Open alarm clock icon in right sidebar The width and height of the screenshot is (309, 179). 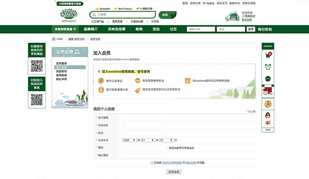[x=268, y=67]
